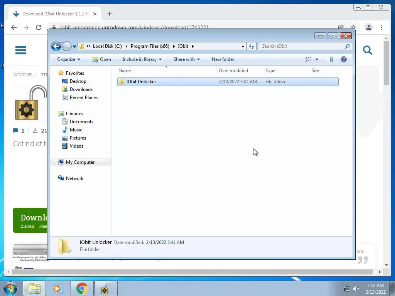
Task: Expand arrow after Local Disk (C:) breadcrumb
Action: [x=126, y=46]
